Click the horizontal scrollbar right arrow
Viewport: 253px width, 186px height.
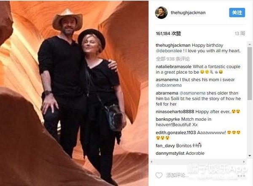pos(244,162)
